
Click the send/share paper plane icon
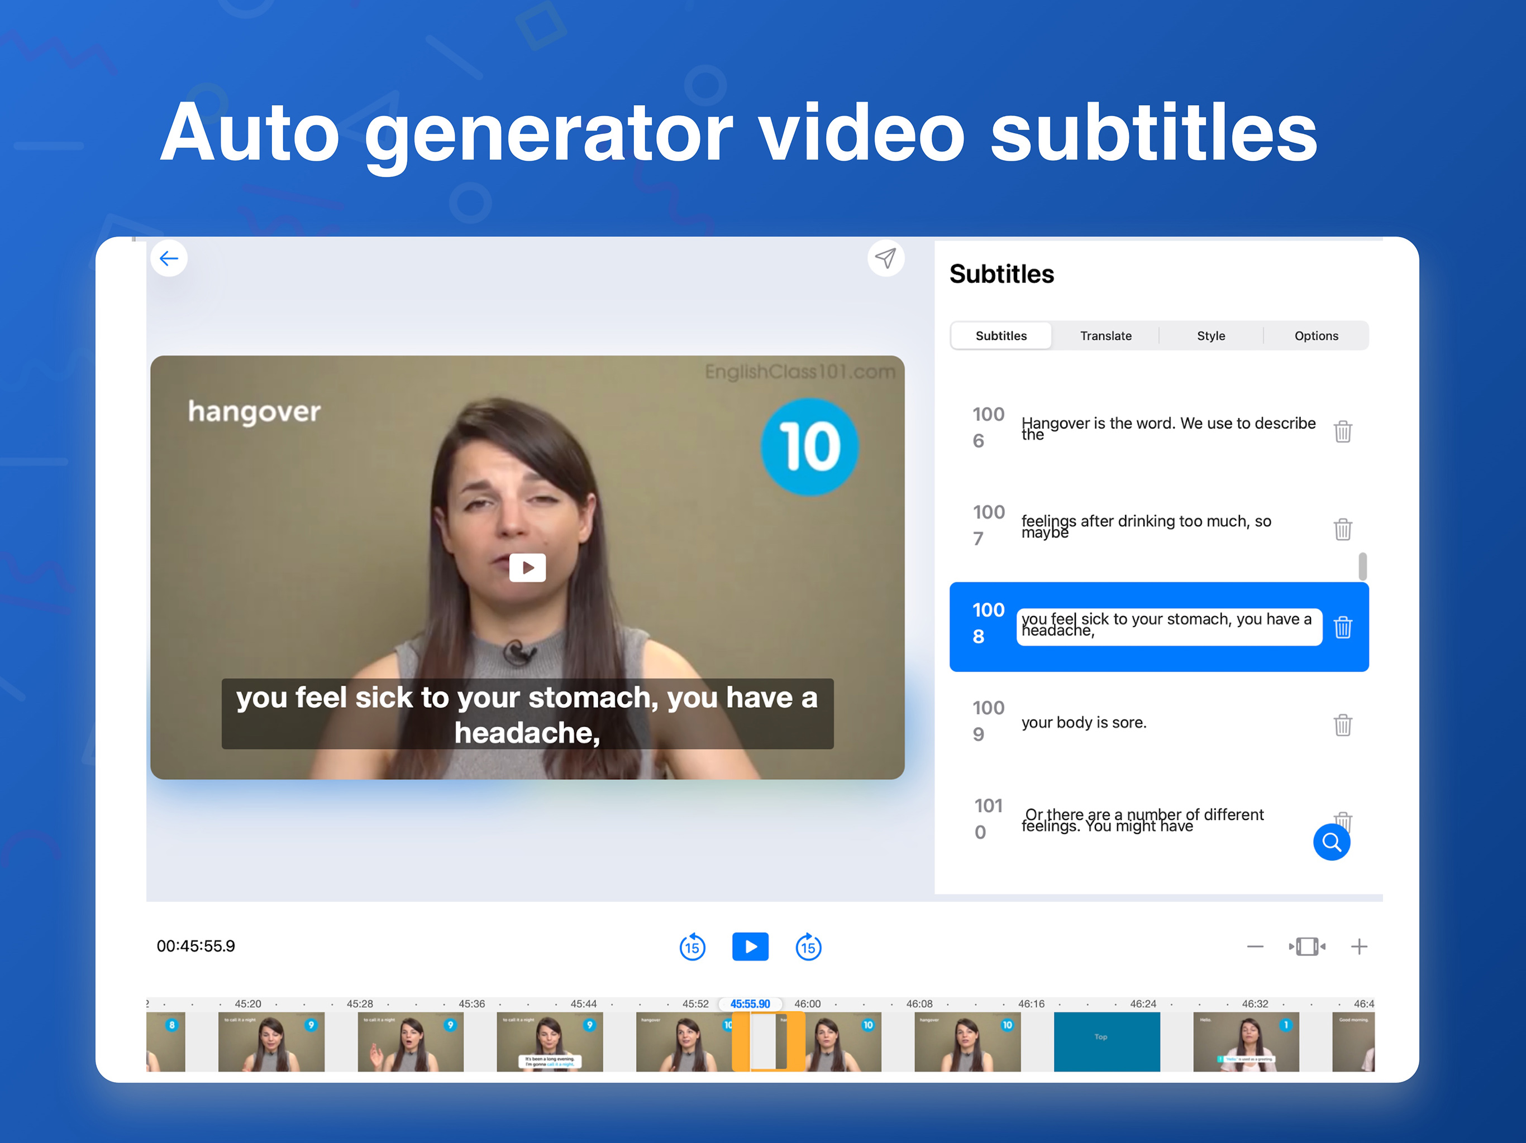[x=885, y=258]
